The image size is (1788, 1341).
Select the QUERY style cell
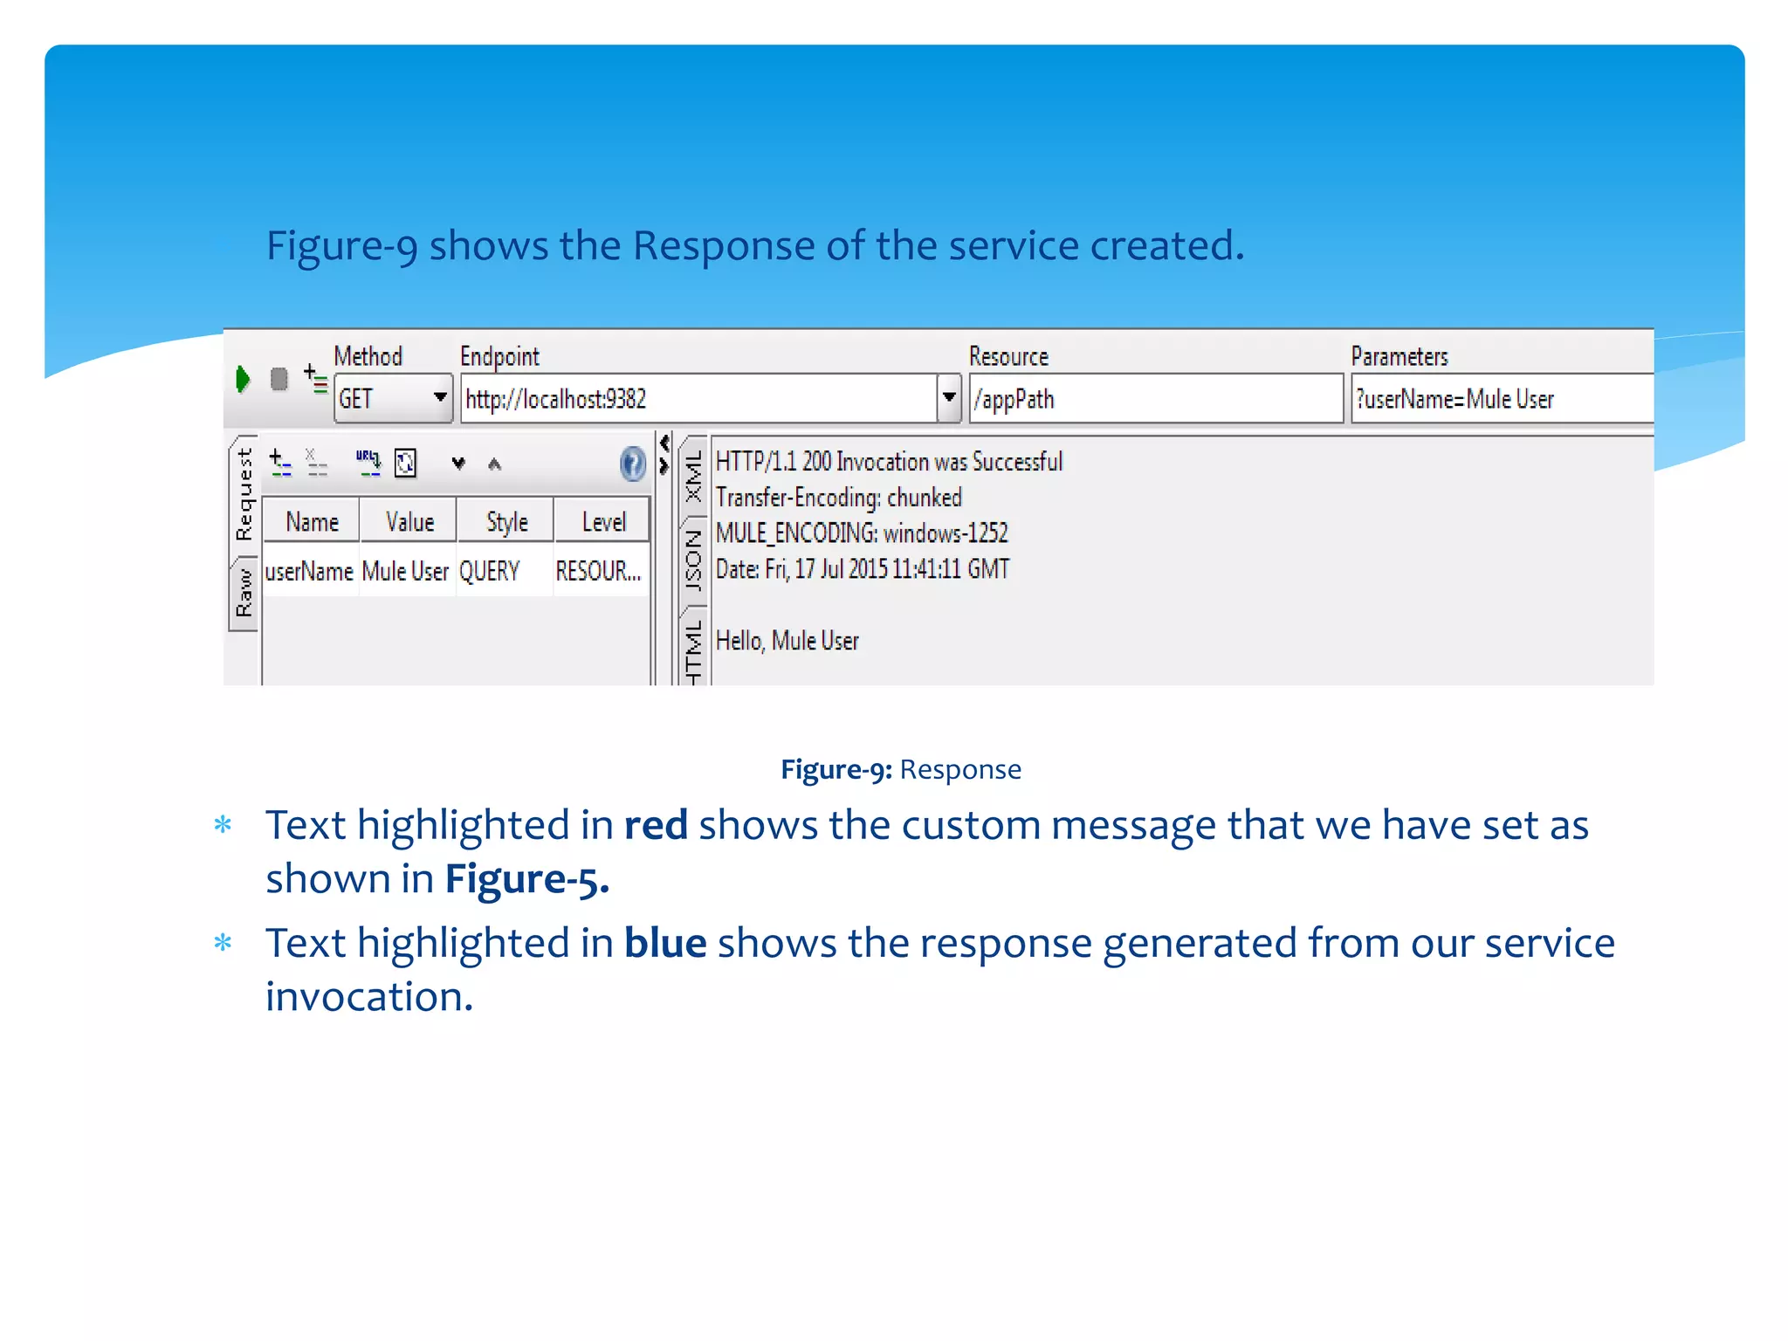click(x=505, y=571)
